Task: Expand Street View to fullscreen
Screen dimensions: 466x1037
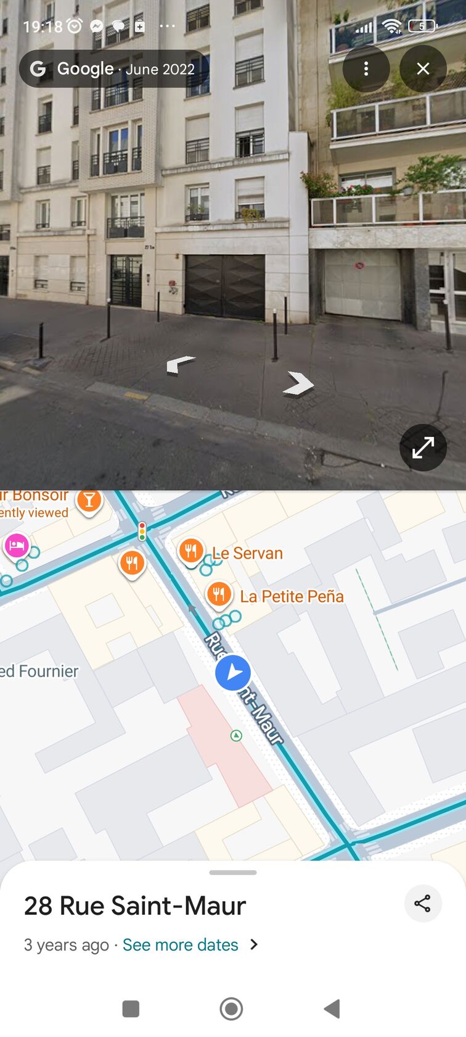Action: 423,448
